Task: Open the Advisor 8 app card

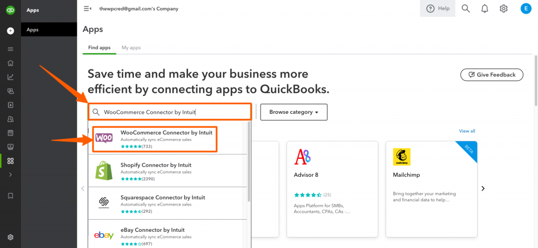Action: click(332, 189)
